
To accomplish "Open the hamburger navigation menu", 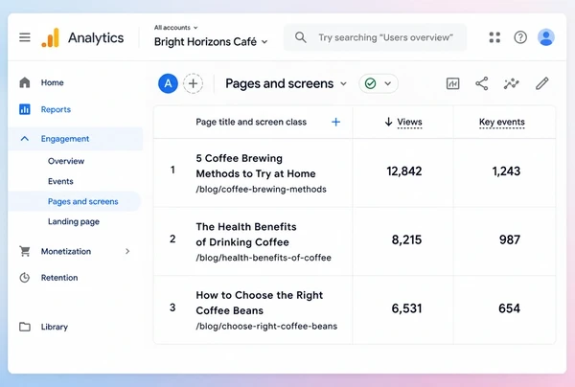I will tap(25, 37).
